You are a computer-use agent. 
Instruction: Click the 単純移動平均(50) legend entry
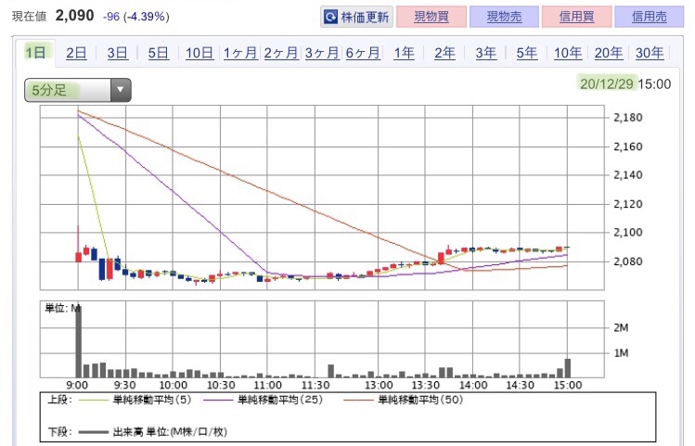click(x=403, y=400)
